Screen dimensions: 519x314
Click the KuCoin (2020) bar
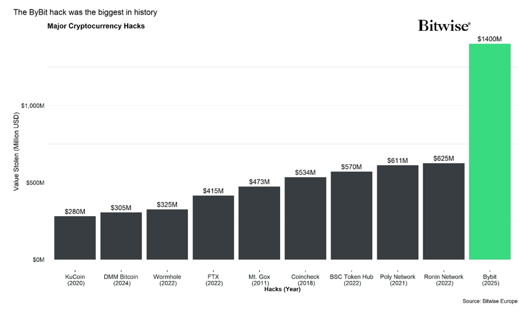(75, 237)
